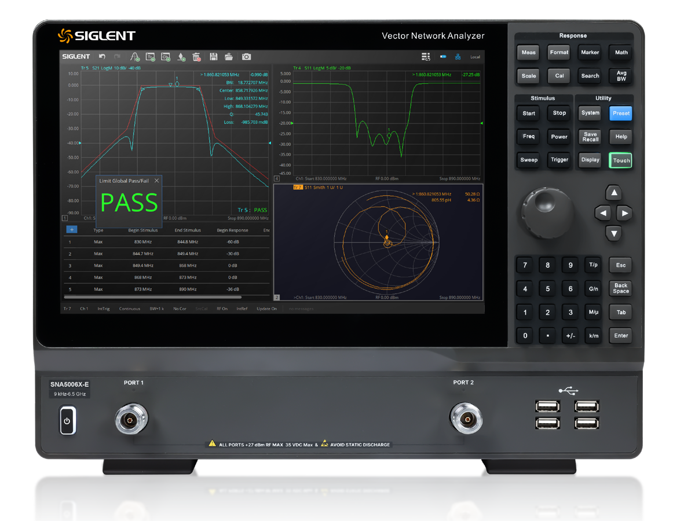Viewport: 673px width, 521px height.
Task: Click the trash delete icon in toolbar
Action: tap(196, 57)
